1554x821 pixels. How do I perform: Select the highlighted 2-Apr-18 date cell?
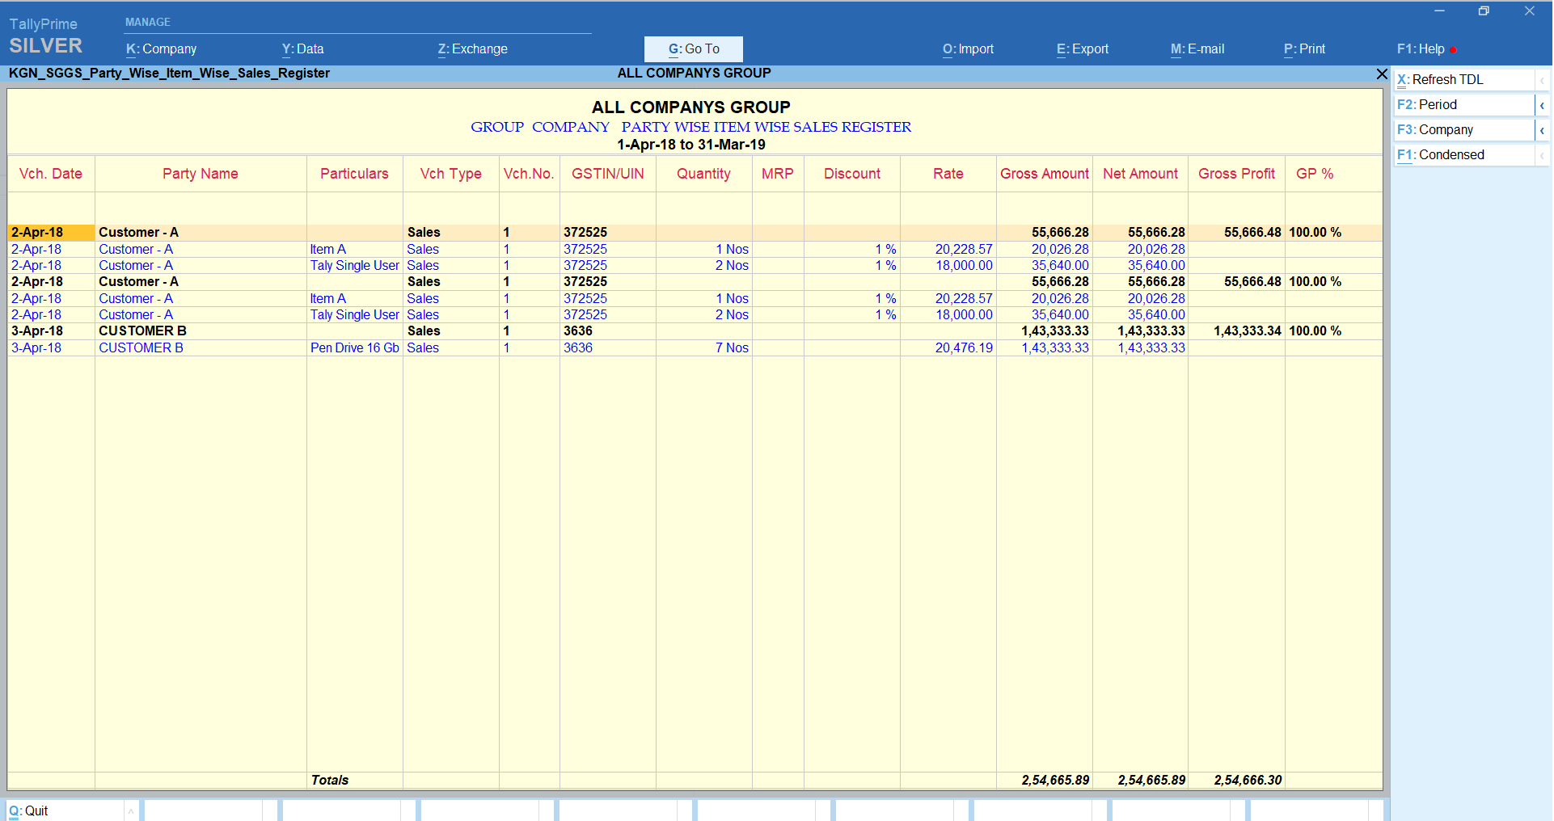pos(51,233)
